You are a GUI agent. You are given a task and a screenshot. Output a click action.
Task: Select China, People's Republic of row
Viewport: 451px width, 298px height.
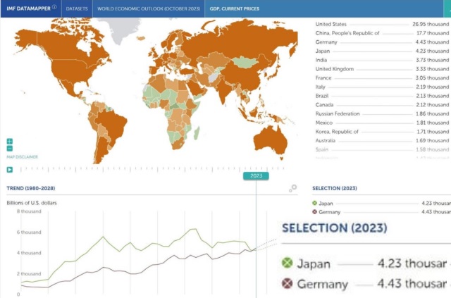382,33
